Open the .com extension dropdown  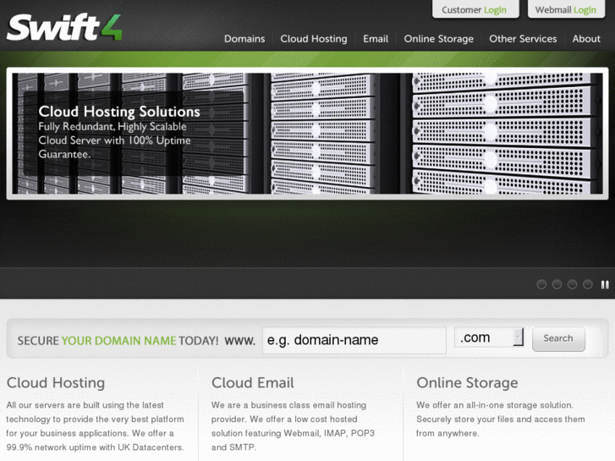coord(489,338)
